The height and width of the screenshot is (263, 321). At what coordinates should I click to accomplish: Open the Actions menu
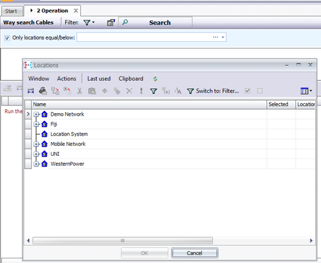point(66,79)
